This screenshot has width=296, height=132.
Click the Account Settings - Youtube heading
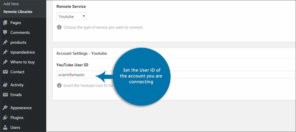click(x=82, y=53)
